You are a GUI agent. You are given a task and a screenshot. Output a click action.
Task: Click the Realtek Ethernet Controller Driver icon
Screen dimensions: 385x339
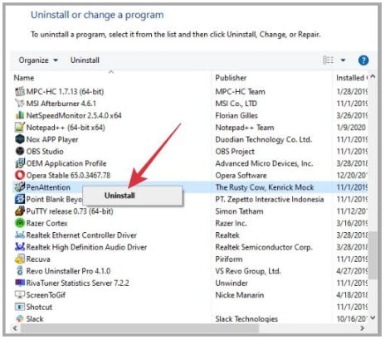click(x=20, y=235)
